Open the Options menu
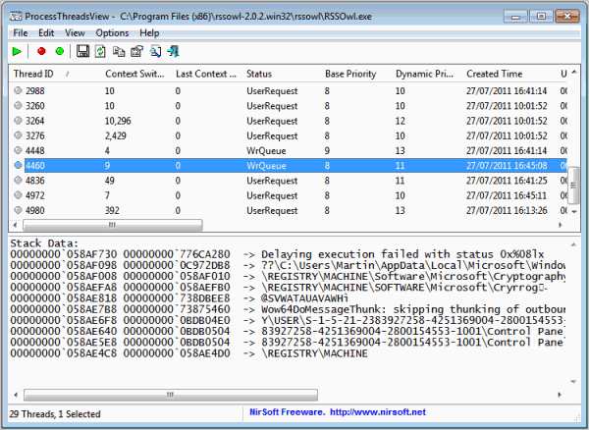Viewport: 589px width, 430px height. point(112,33)
